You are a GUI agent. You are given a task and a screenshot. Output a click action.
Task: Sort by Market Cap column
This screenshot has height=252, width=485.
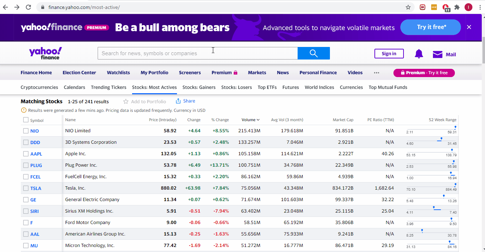343,120
